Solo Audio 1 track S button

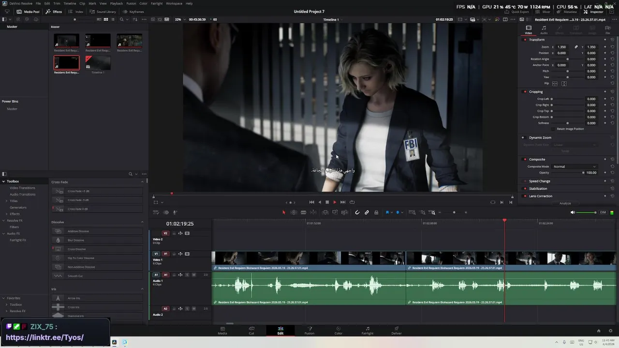click(x=187, y=275)
